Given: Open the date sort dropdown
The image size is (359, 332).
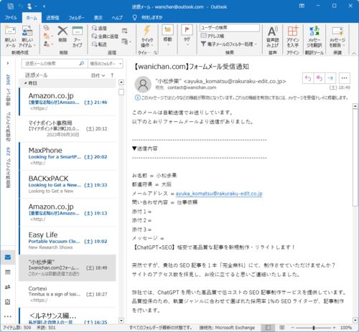Looking at the screenshot, I should [x=98, y=75].
